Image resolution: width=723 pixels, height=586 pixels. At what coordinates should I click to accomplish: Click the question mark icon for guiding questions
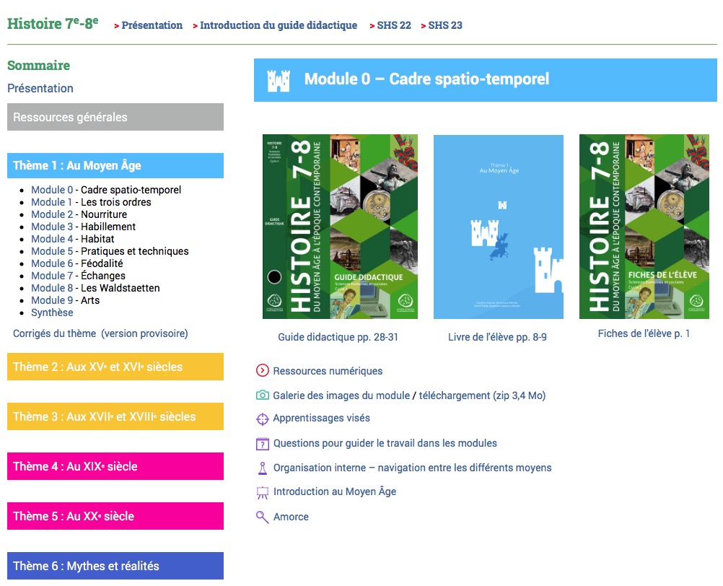point(263,444)
